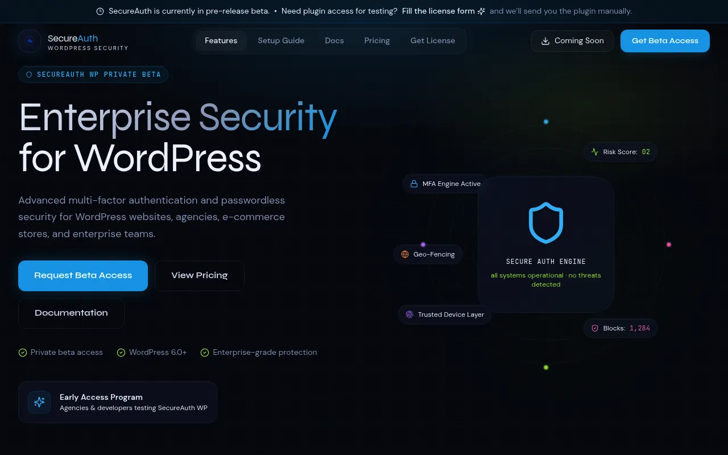Click the Geo-Fencing chip label
728x455 pixels.
pos(434,254)
